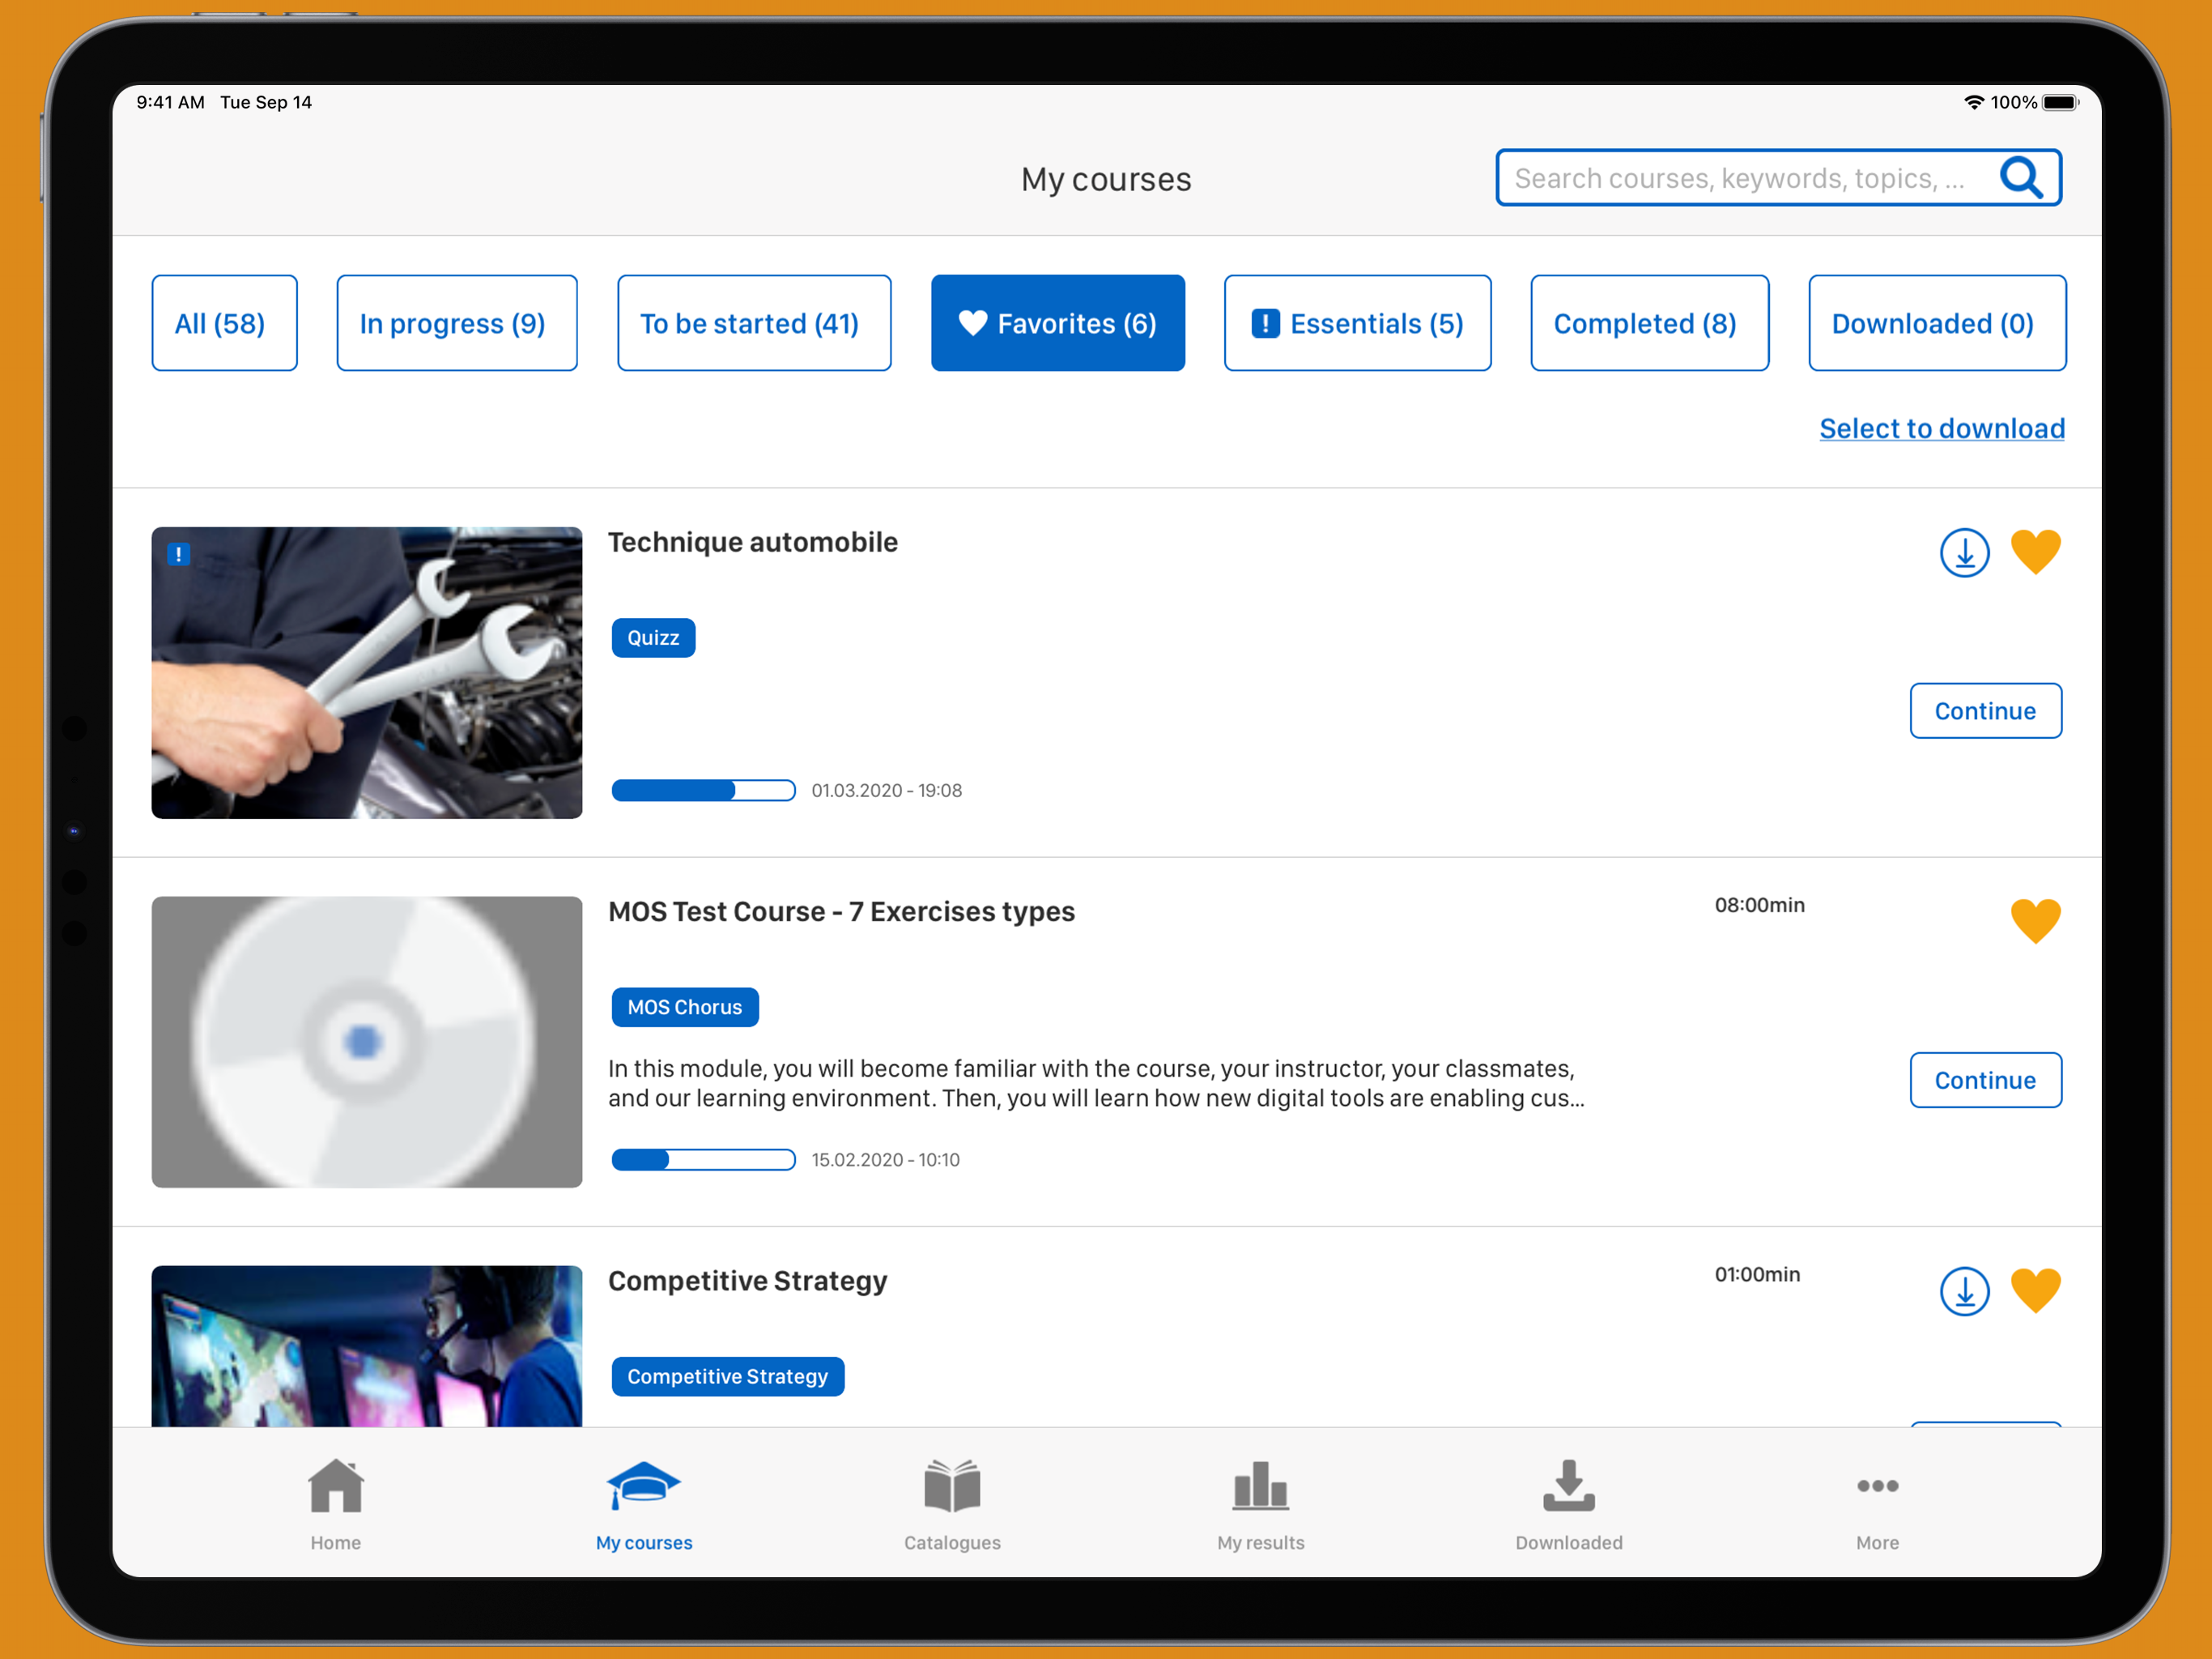2212x1659 pixels.
Task: Open My results in the bottom bar
Action: [x=1260, y=1504]
